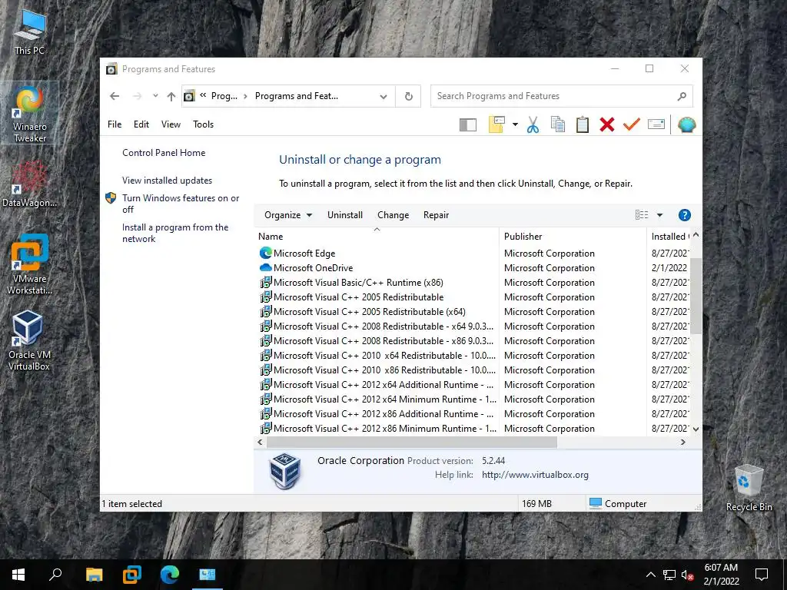Image resolution: width=787 pixels, height=590 pixels.
Task: Open the Edit menu
Action: (x=141, y=124)
